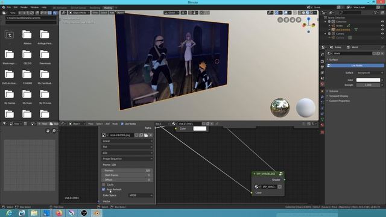Open the parent folder in file browser
The height and width of the screenshot is (217, 386).
(10, 34)
